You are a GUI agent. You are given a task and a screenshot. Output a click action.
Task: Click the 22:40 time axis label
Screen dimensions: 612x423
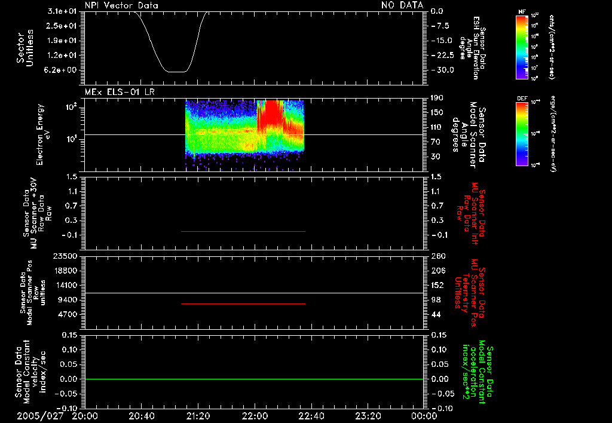[311, 416]
